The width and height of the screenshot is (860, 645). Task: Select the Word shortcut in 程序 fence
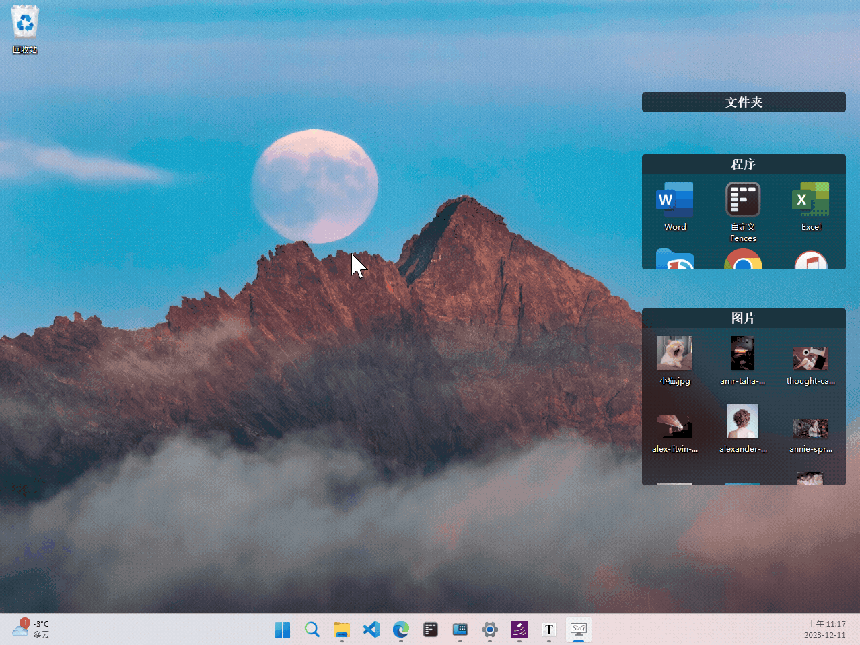point(675,207)
